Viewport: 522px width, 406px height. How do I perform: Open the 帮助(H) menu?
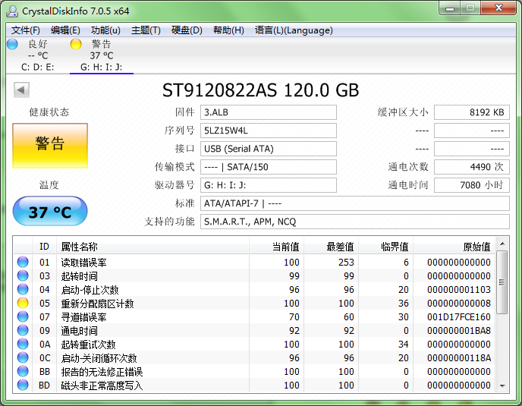tap(228, 30)
